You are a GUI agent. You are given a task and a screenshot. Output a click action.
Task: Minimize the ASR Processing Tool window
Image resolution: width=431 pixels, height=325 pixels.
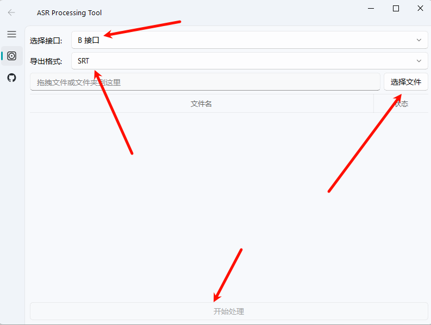372,9
